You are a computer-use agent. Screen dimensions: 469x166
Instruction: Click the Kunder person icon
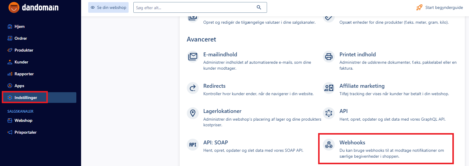click(10, 62)
